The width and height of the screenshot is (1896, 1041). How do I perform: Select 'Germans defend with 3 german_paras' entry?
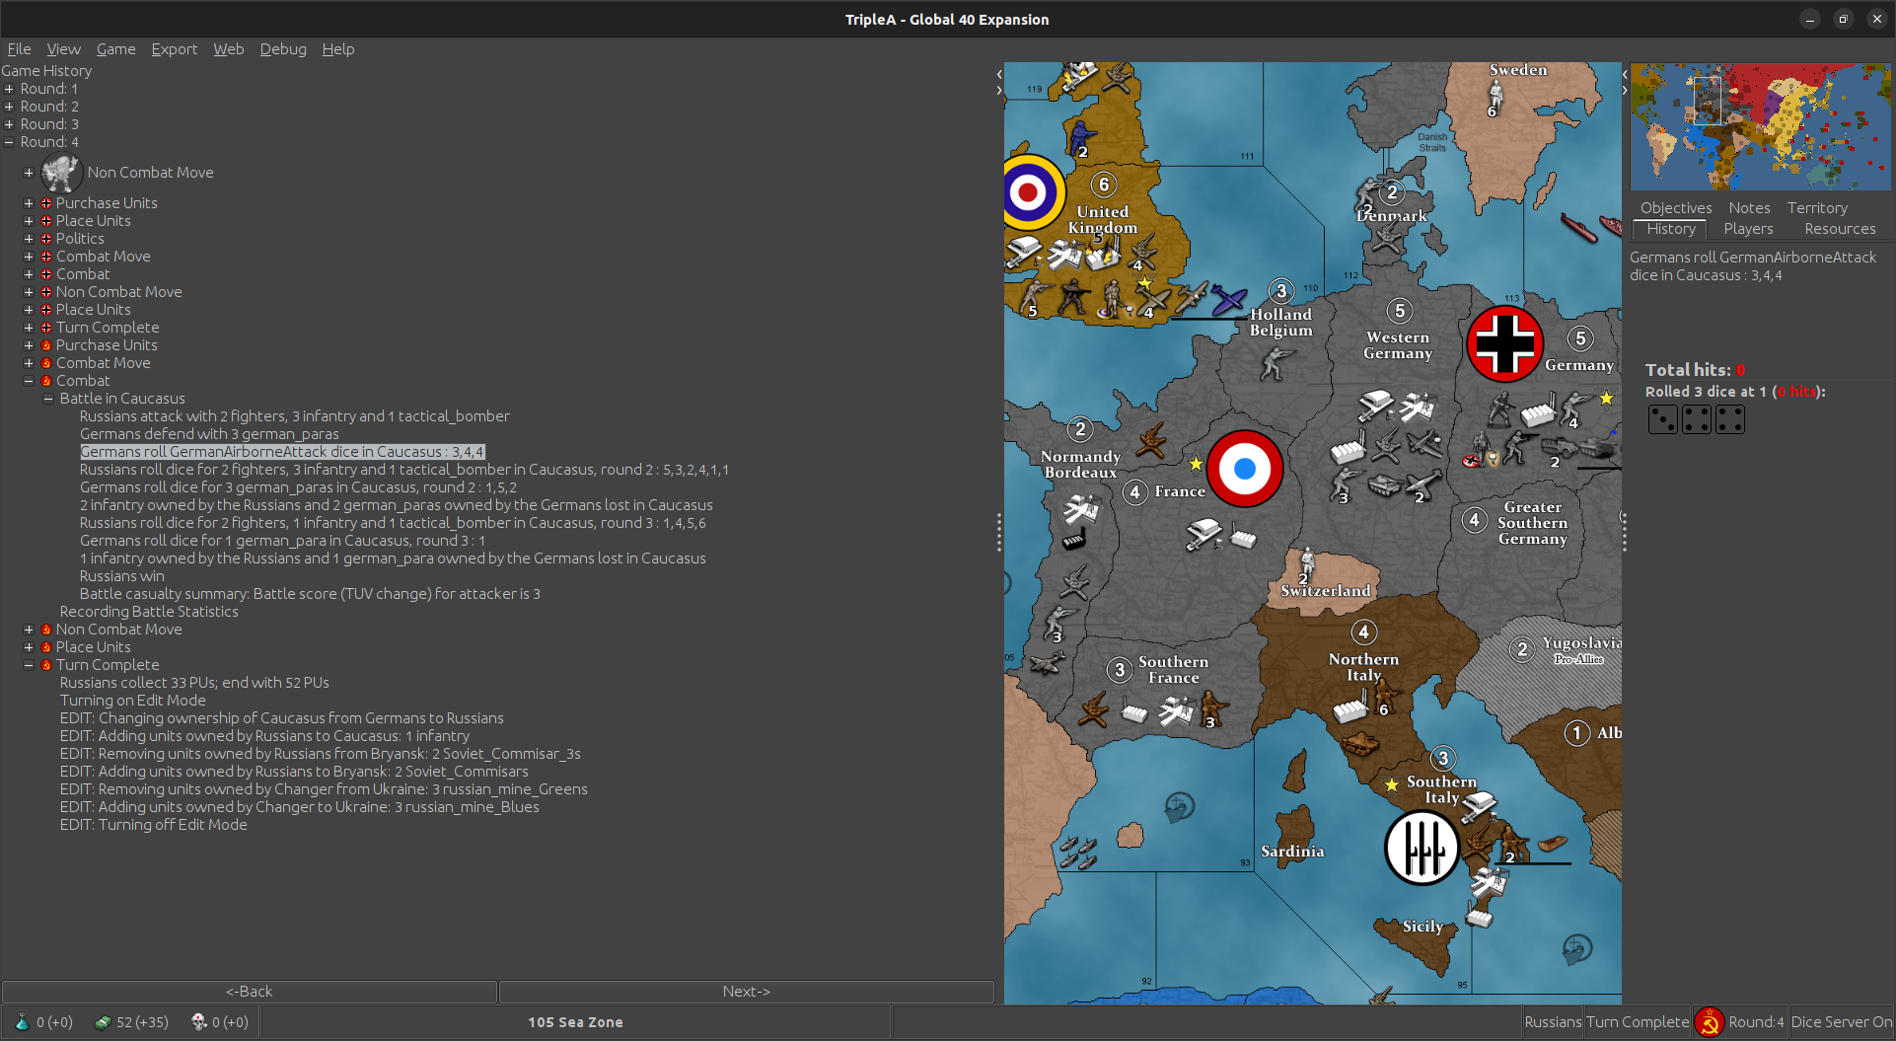click(209, 434)
